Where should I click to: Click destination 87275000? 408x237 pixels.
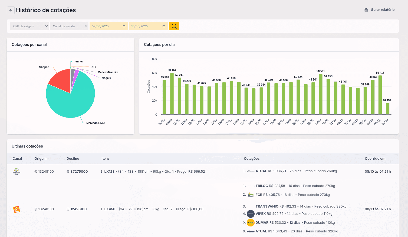click(79, 172)
